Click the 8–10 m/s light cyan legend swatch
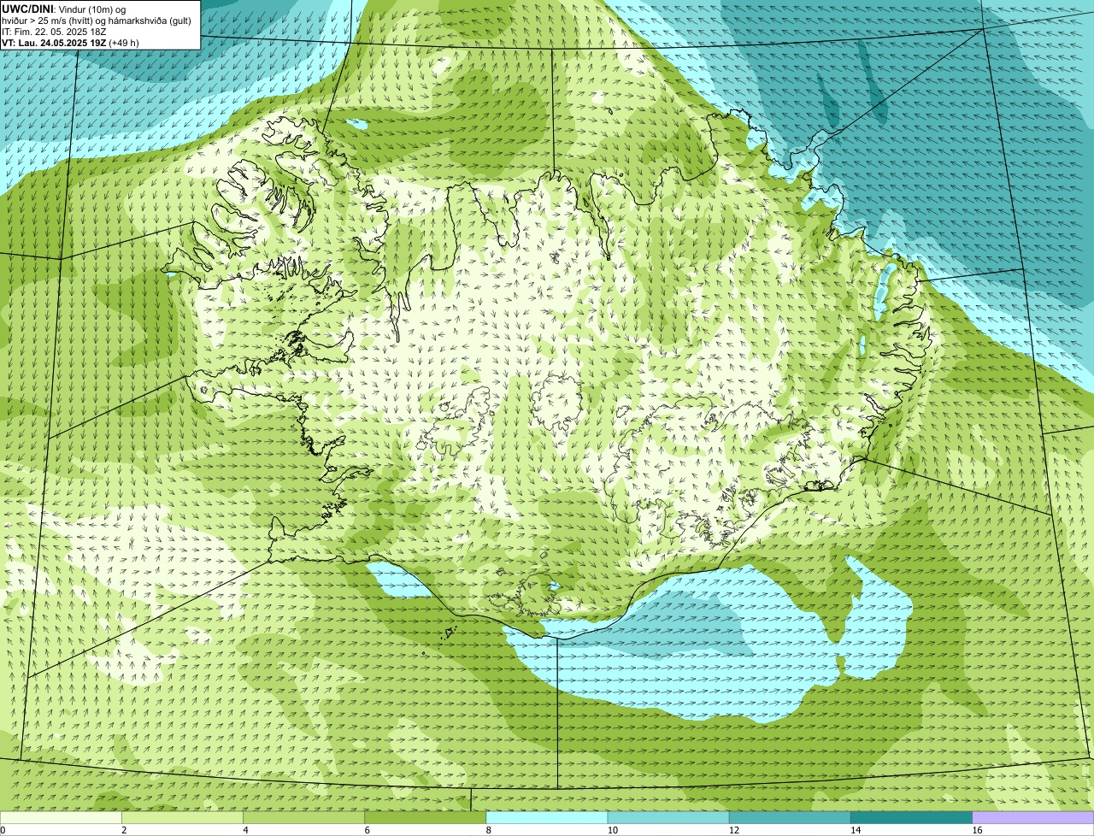 pos(547,817)
